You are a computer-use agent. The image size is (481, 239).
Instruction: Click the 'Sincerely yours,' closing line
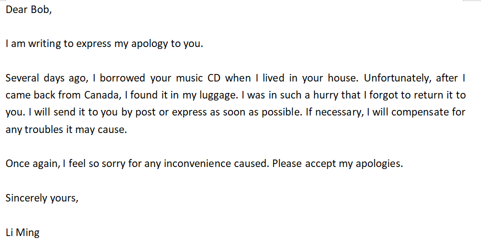pos(42,198)
